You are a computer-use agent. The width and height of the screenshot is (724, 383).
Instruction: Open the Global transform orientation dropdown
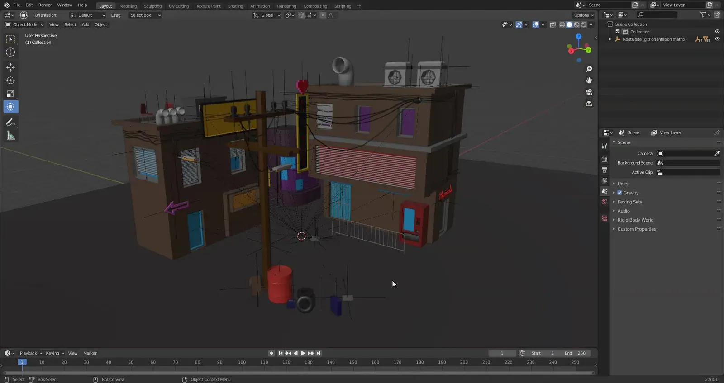click(x=267, y=15)
